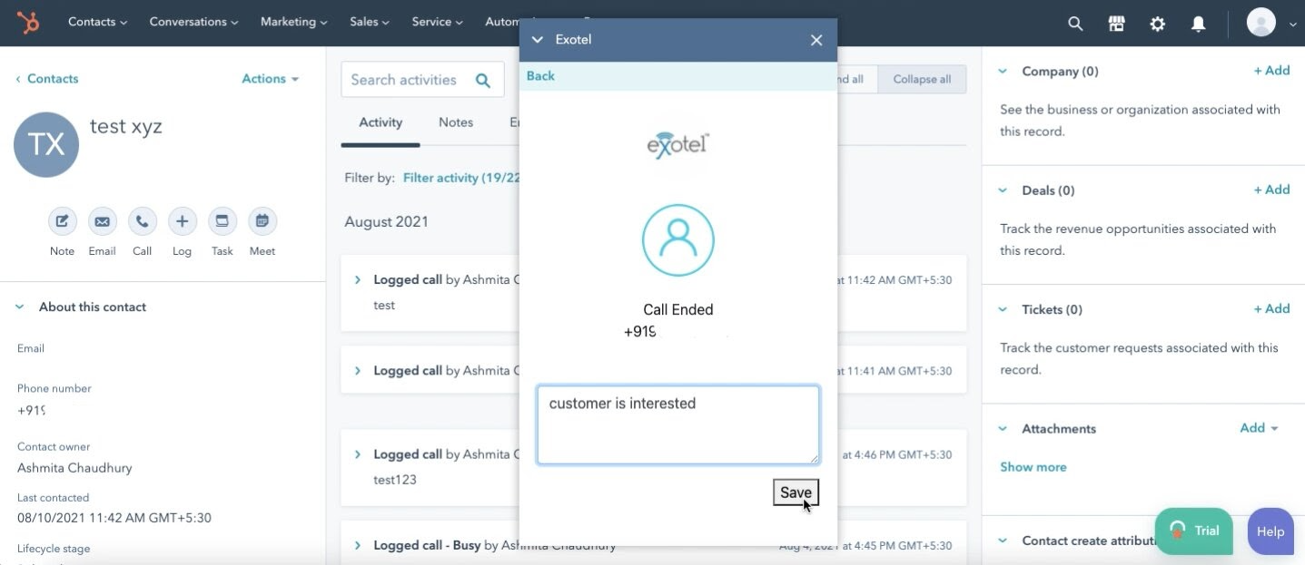Click Show more in right sidebar
Viewport: 1305px width, 565px height.
tap(1033, 467)
